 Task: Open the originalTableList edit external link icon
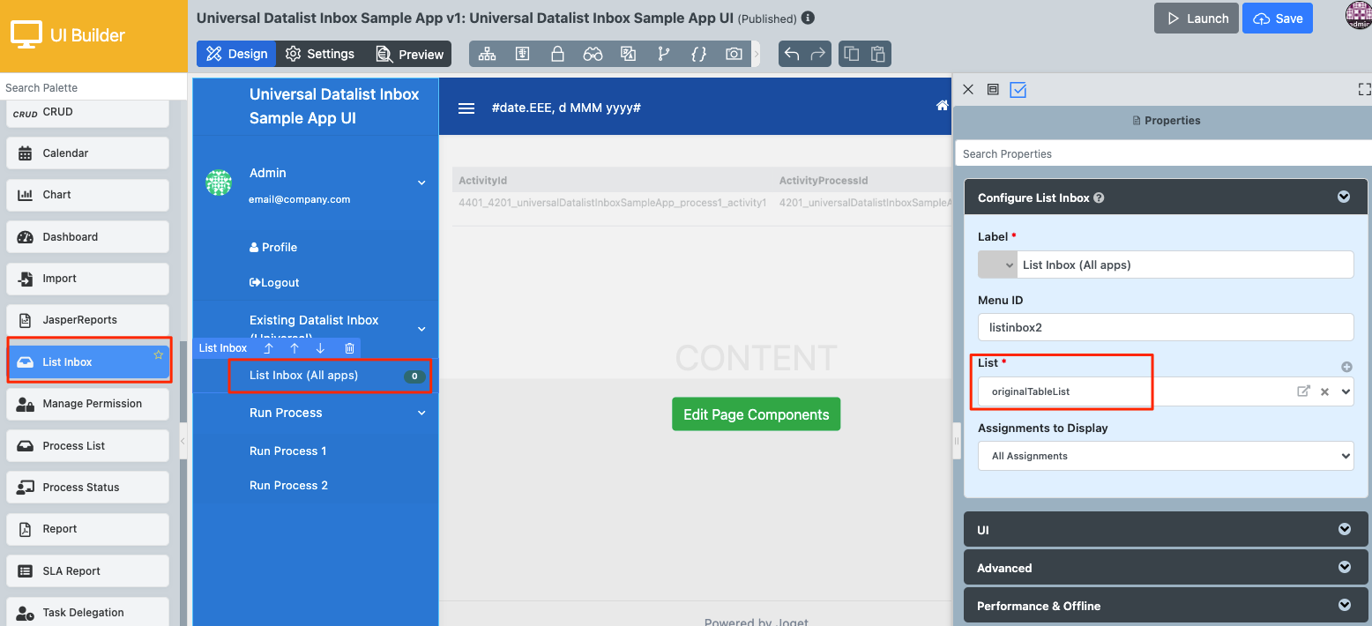1303,391
